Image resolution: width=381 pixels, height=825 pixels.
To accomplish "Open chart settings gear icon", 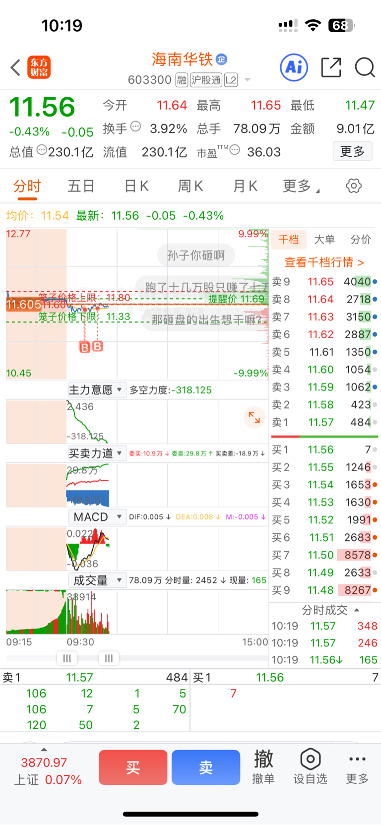I will click(x=354, y=186).
